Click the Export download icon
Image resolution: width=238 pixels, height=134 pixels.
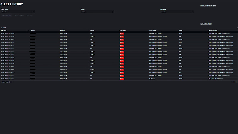point(1,28)
